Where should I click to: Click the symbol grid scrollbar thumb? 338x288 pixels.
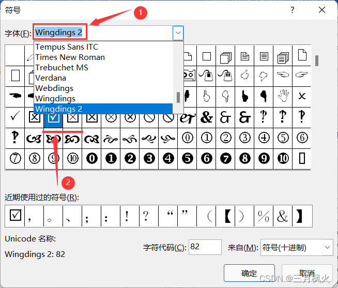click(317, 60)
